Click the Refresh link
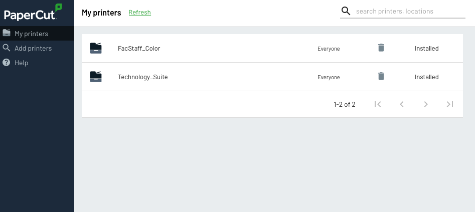This screenshot has height=212, width=475. [139, 13]
